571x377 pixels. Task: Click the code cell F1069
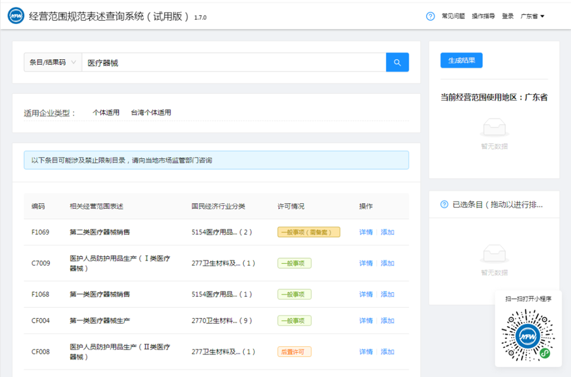[40, 232]
